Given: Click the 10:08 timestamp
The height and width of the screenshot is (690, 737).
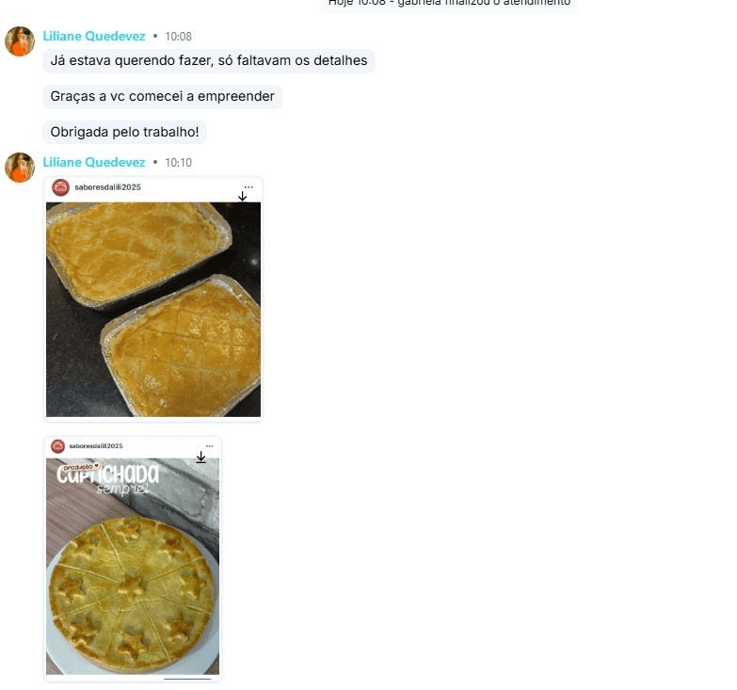Looking at the screenshot, I should coord(178,37).
